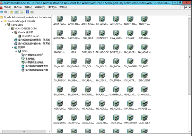
Task: Select the DV_PUBLIC role icon
Action: pos(60,75)
